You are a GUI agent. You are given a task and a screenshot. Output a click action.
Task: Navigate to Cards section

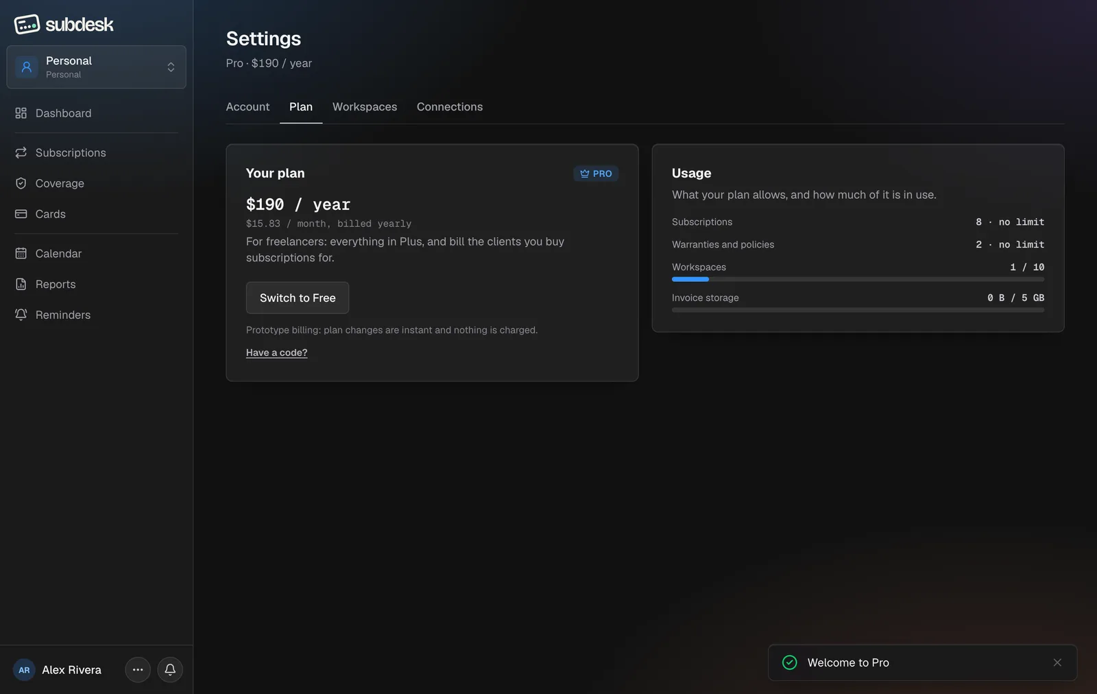(96, 214)
